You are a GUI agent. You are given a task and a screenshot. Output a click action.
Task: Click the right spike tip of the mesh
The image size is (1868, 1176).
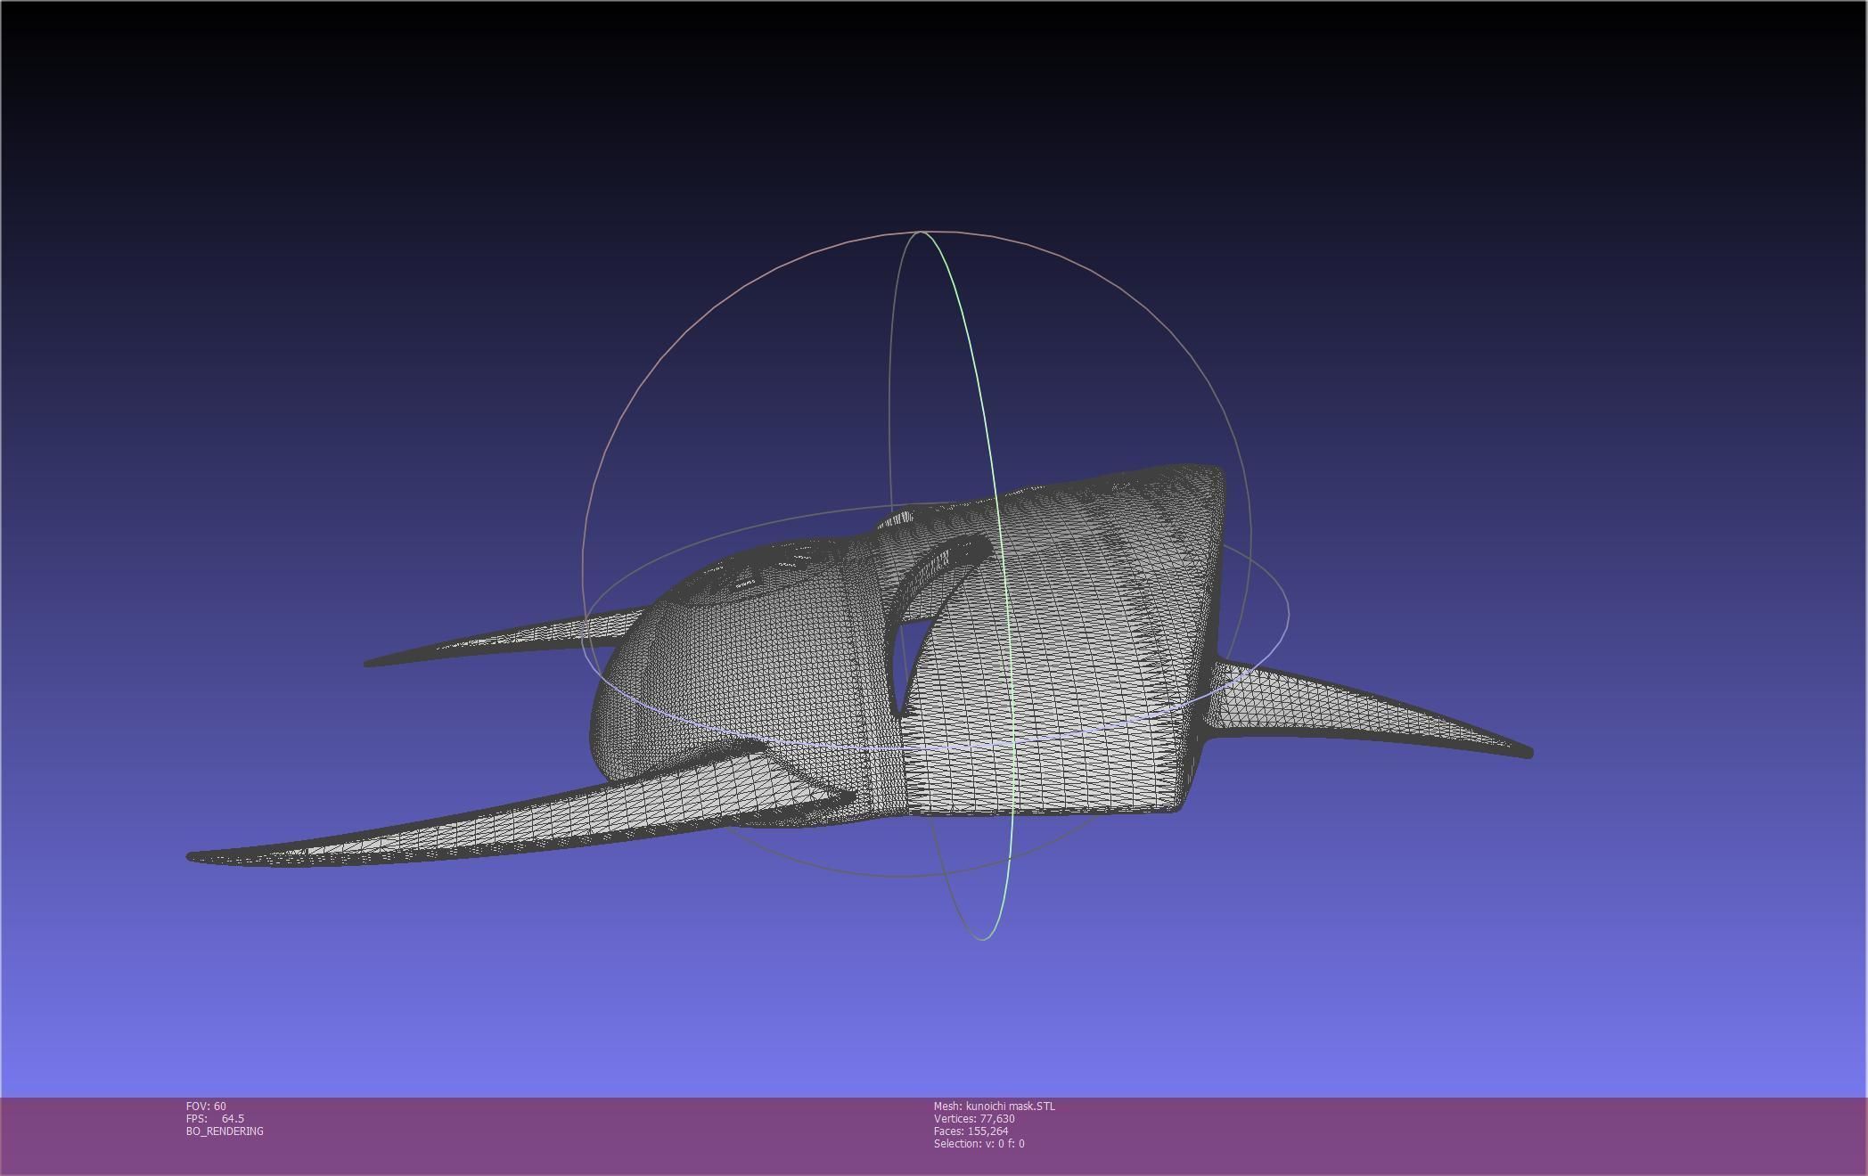pyautogui.click(x=1526, y=752)
